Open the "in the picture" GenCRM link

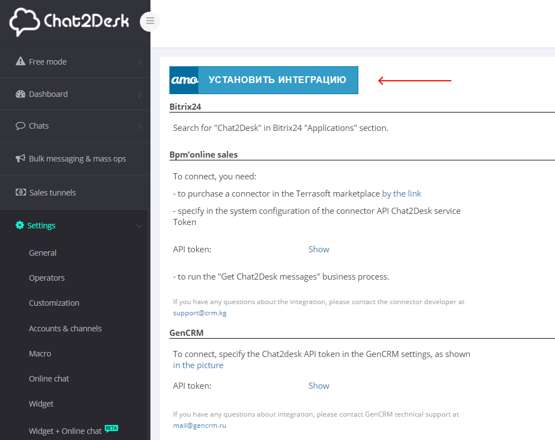(x=198, y=365)
